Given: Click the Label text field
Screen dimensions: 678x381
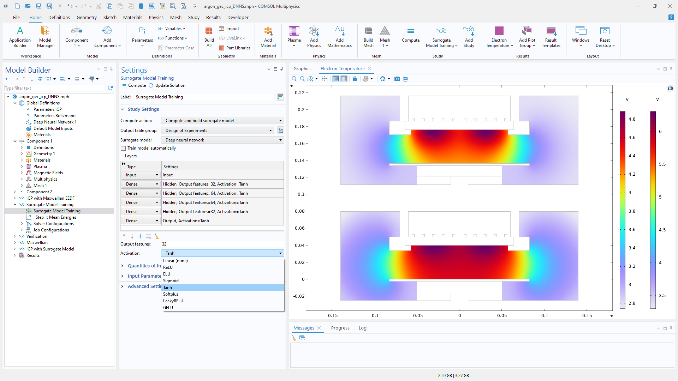Looking at the screenshot, I should point(204,97).
